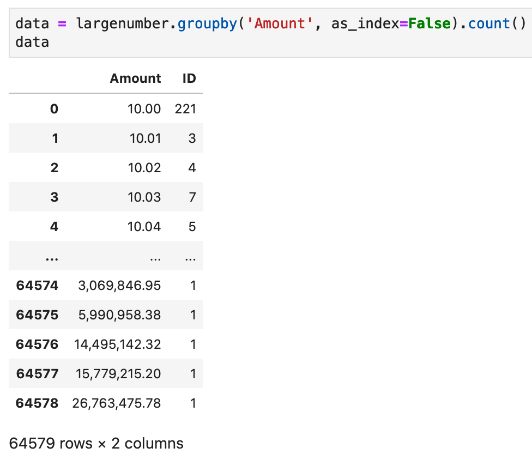Click the 64579 rows × 2 columns summary
The height and width of the screenshot is (460, 532).
pyautogui.click(x=96, y=444)
